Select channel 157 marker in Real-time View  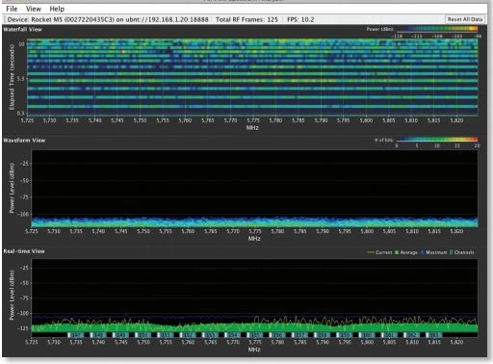click(300, 335)
